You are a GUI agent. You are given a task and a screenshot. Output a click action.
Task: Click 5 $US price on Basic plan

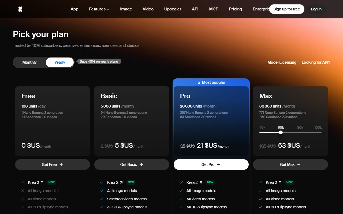[124, 146]
